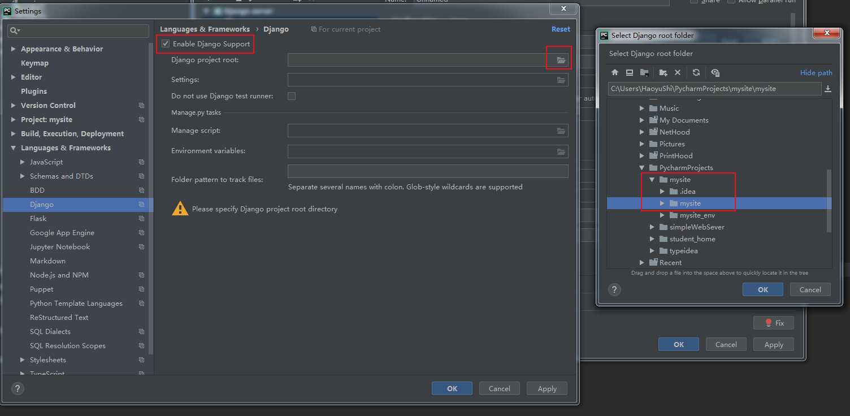This screenshot has width=850, height=416.
Task: Browse for Django project root folder
Action: 561,60
